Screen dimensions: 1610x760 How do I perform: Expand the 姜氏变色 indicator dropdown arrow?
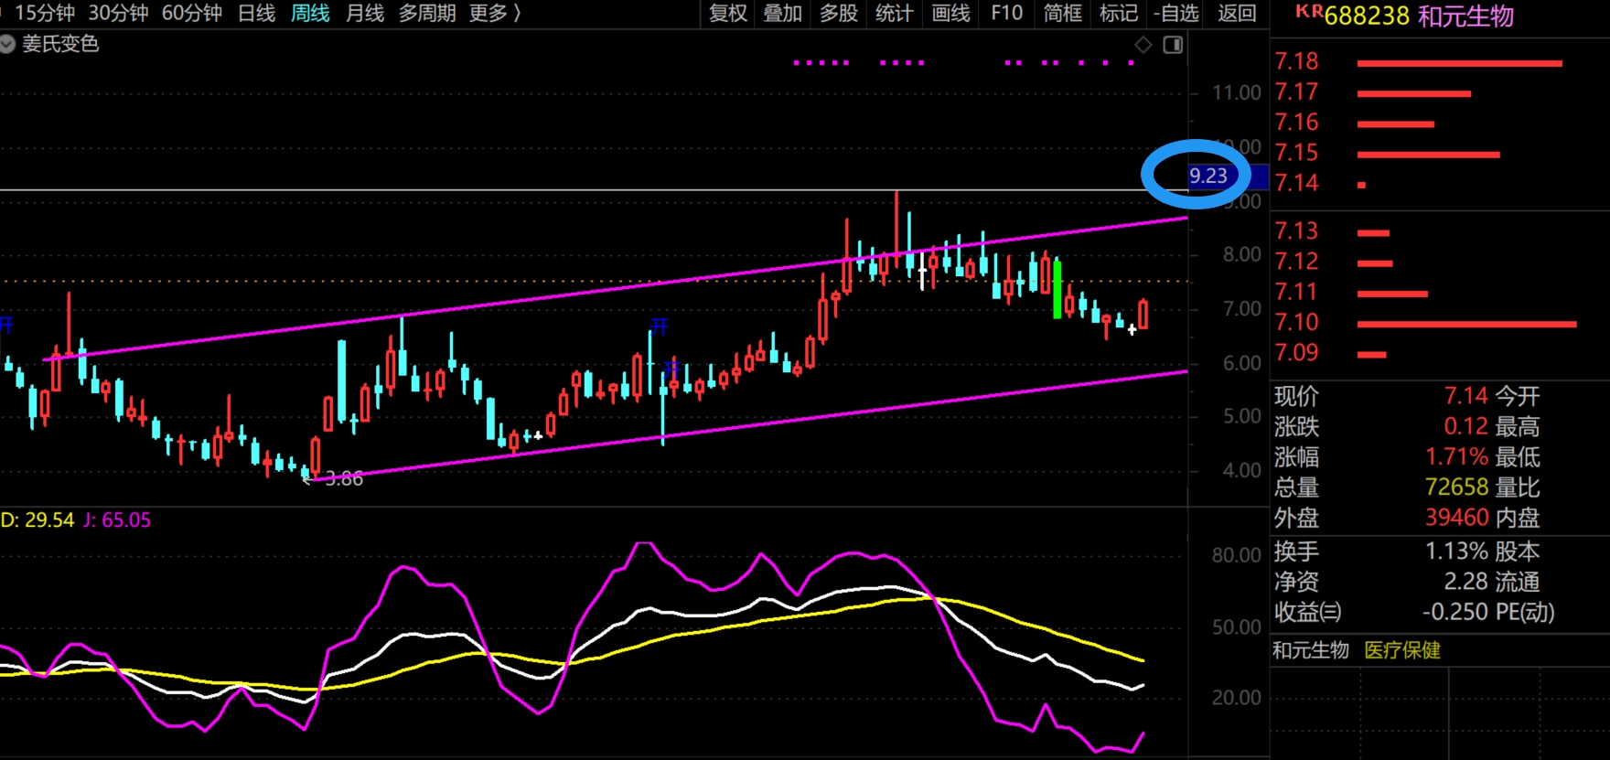7,44
